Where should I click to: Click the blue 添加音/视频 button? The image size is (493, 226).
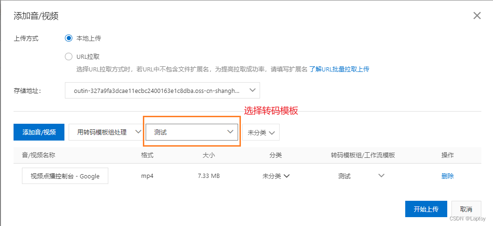39,132
